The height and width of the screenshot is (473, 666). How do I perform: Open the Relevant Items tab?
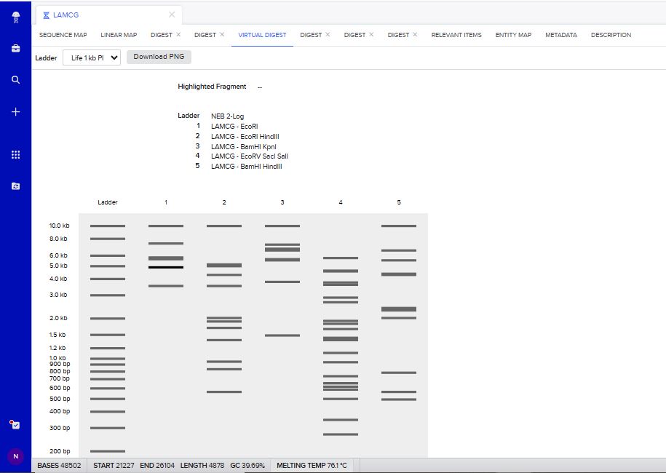456,35
